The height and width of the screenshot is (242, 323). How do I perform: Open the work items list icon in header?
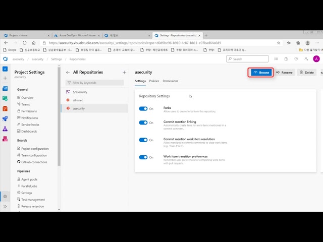click(x=276, y=59)
